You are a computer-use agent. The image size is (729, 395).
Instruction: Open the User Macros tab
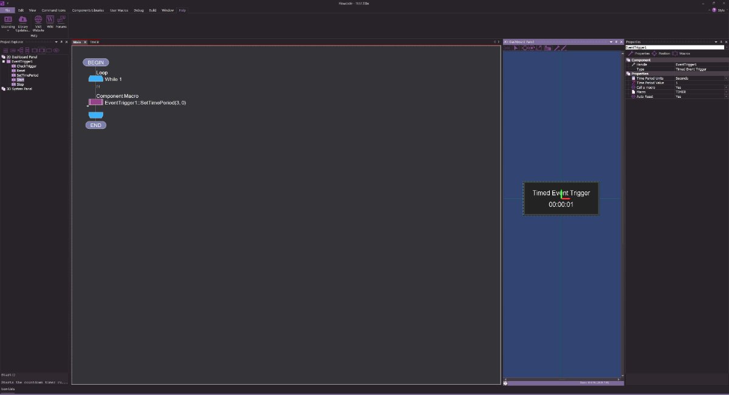tap(119, 10)
